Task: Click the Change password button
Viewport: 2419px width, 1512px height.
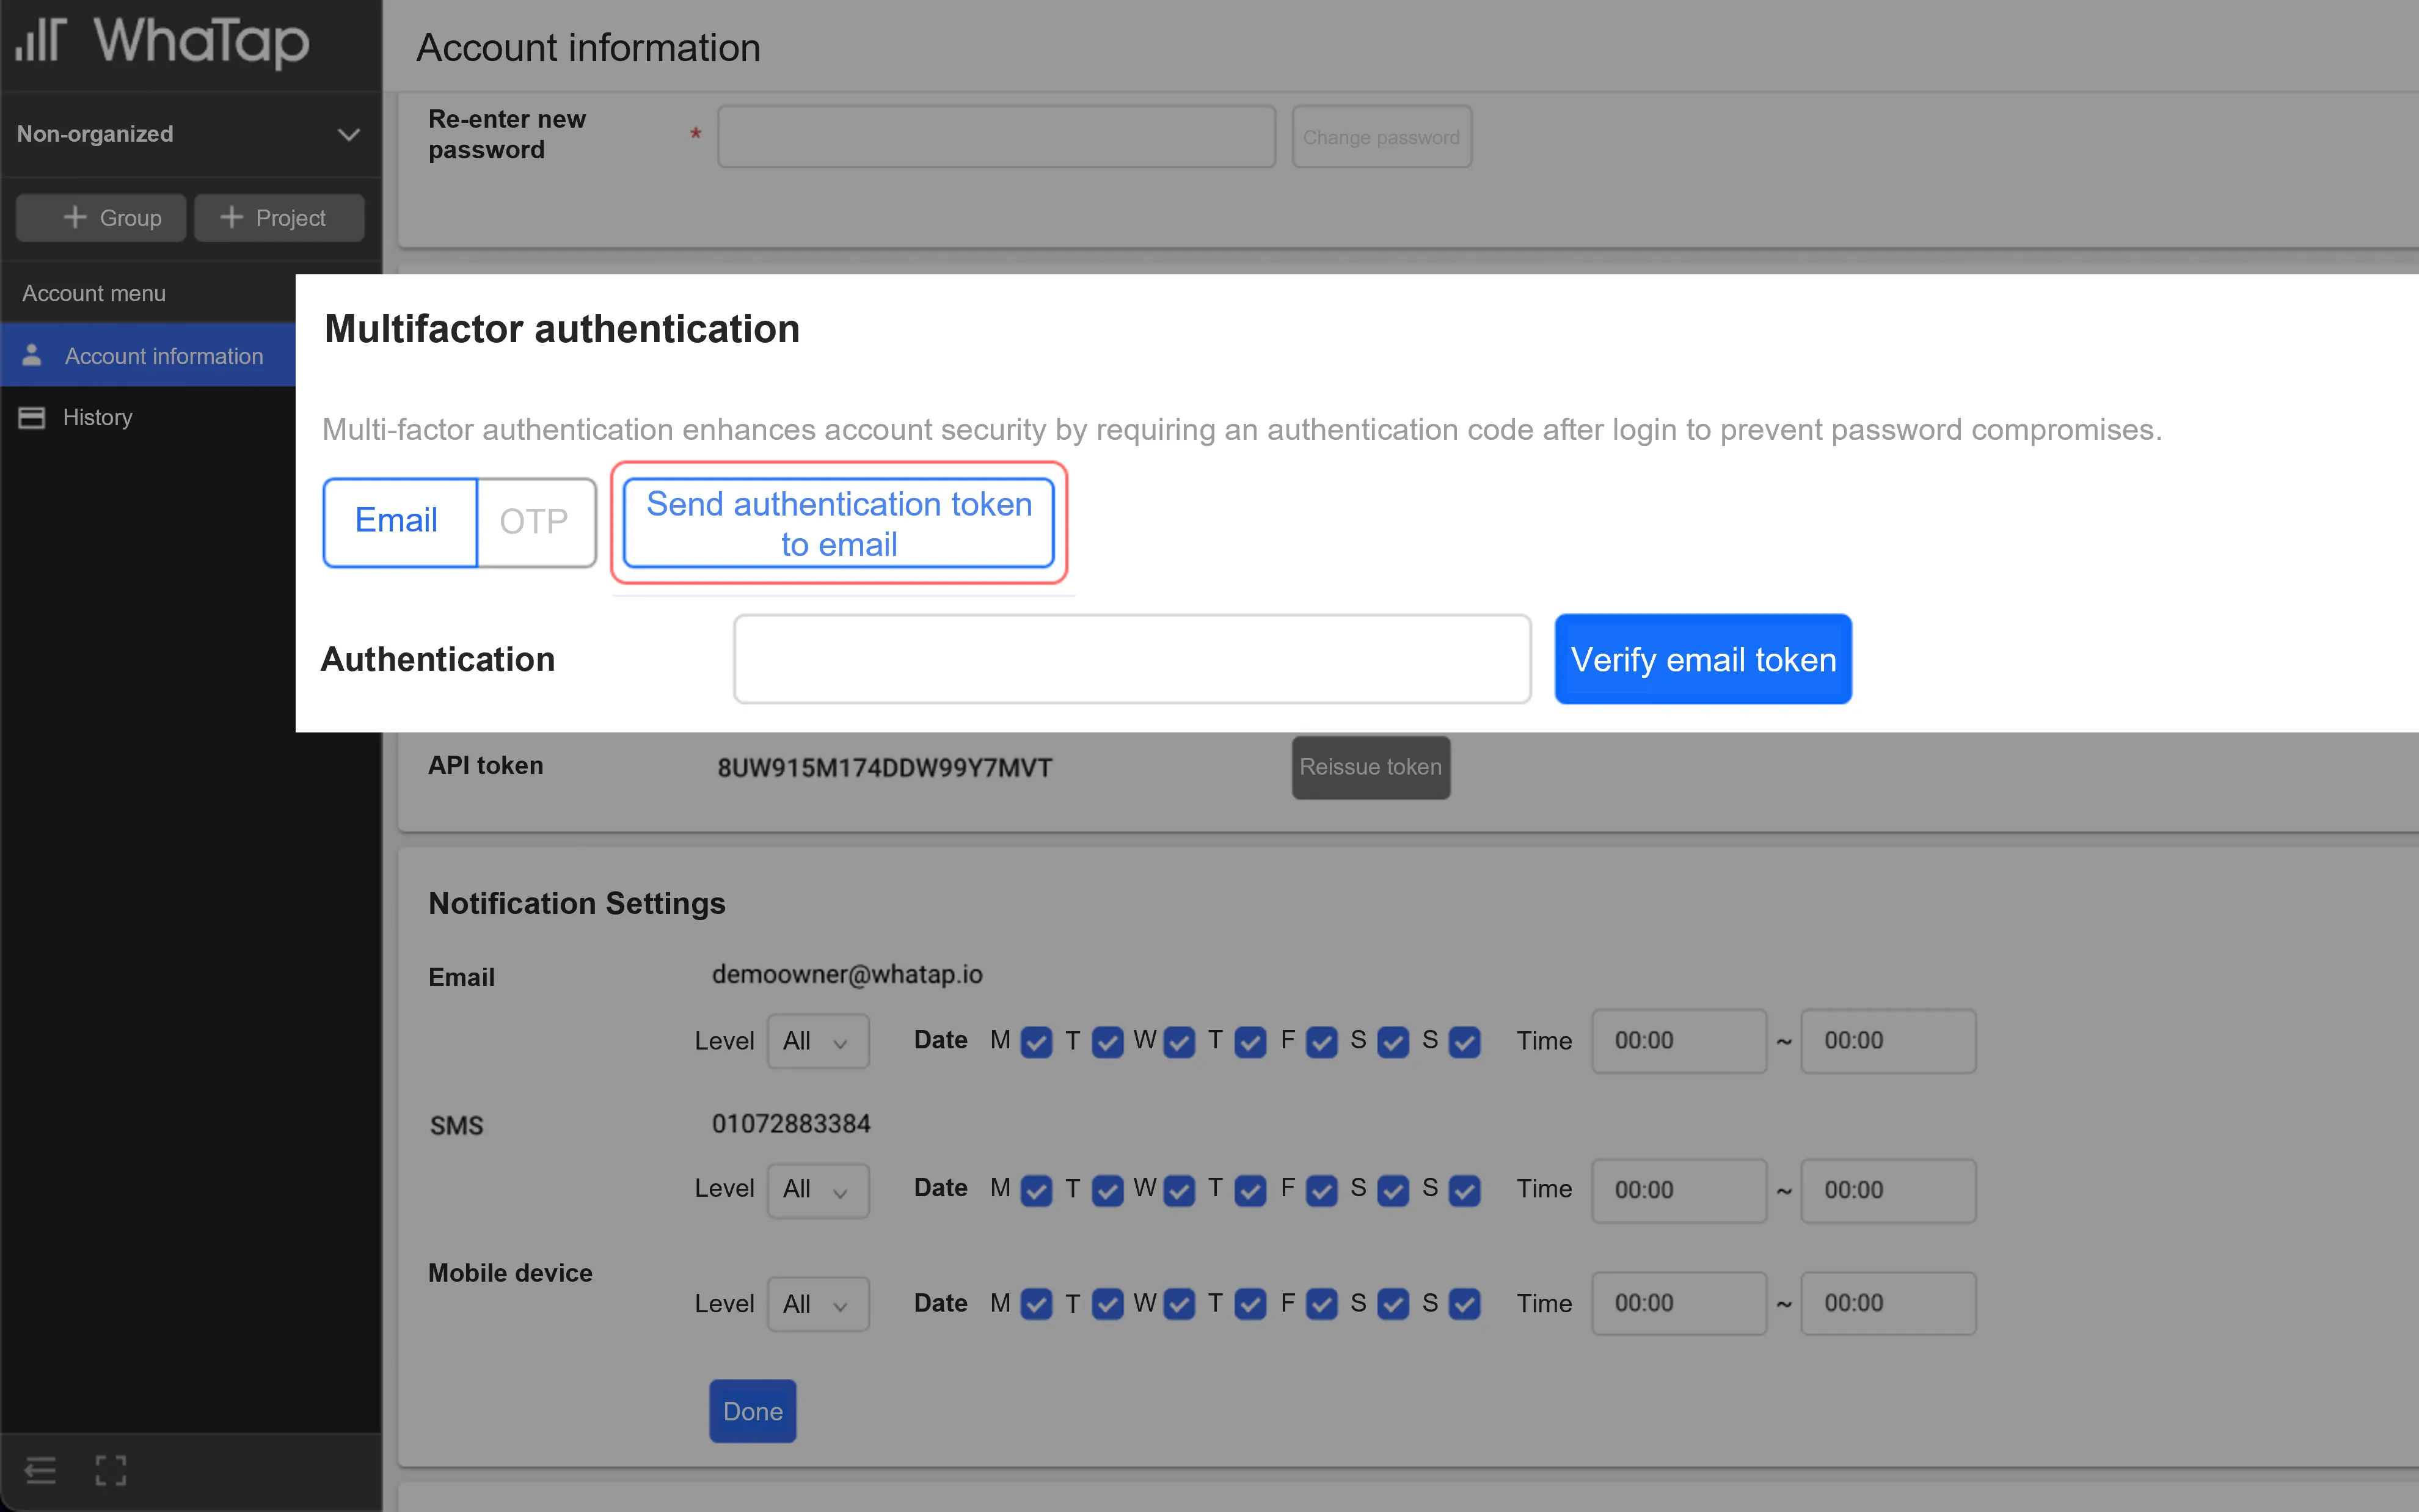Action: click(x=1381, y=137)
